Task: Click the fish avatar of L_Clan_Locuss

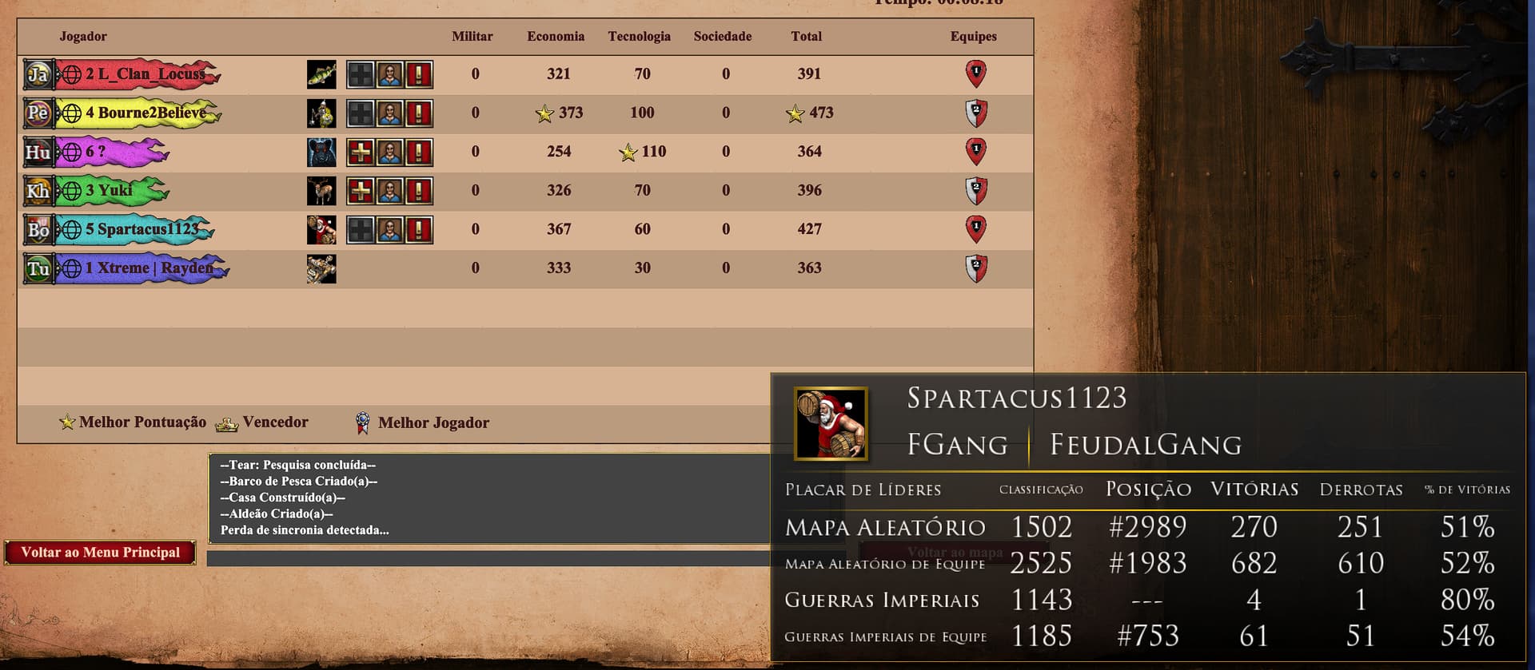Action: [x=321, y=74]
